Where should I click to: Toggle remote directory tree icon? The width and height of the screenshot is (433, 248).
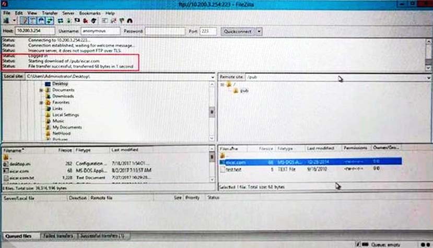click(41, 21)
